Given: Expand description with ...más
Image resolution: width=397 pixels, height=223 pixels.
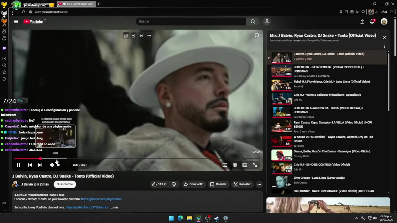Looking at the screenshot, I should [114, 208].
